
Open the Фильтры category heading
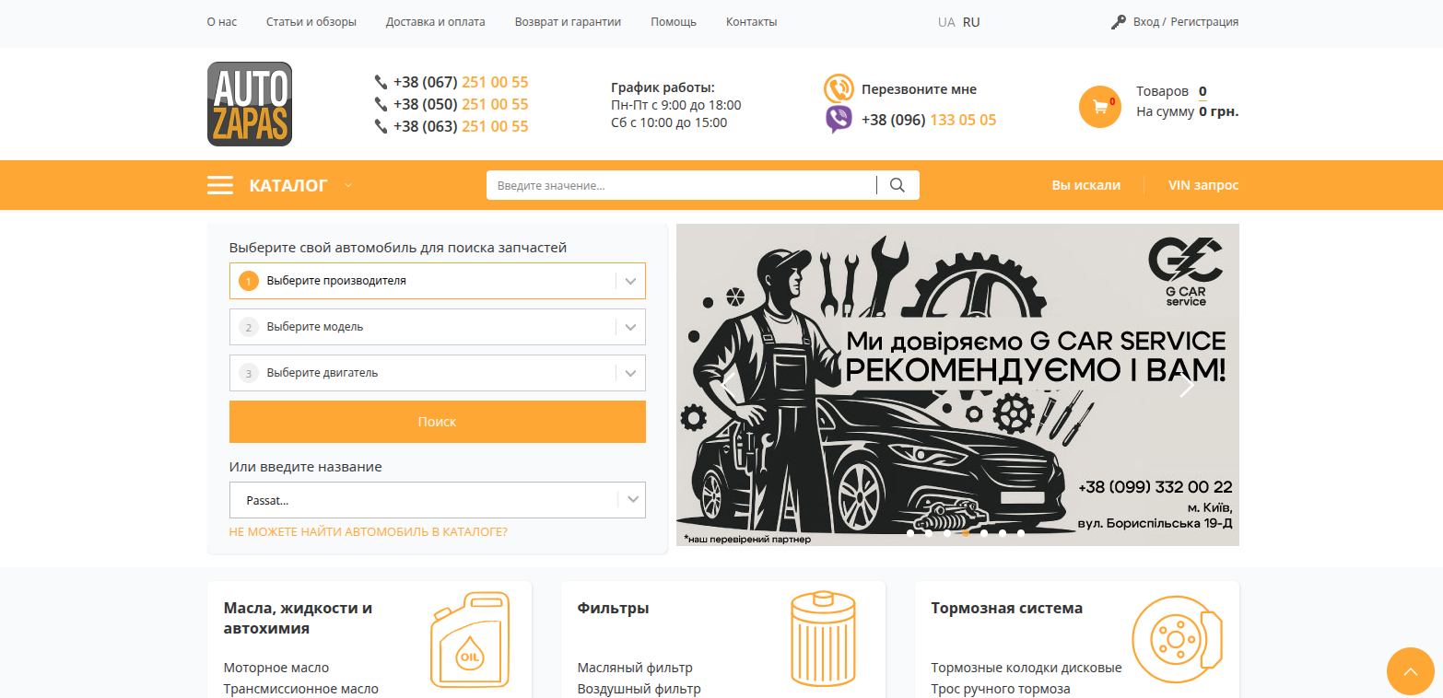point(614,609)
